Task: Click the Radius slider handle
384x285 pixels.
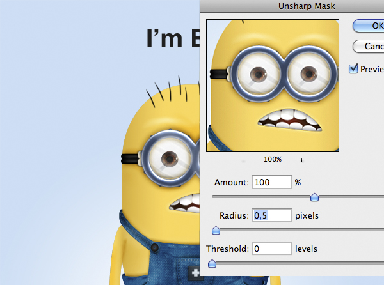Action: tap(216, 230)
